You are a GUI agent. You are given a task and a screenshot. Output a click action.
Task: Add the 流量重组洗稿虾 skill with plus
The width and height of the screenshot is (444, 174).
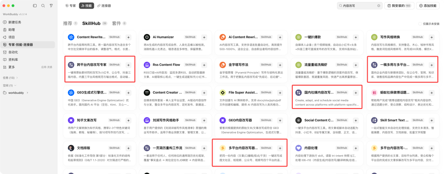[x=356, y=65]
